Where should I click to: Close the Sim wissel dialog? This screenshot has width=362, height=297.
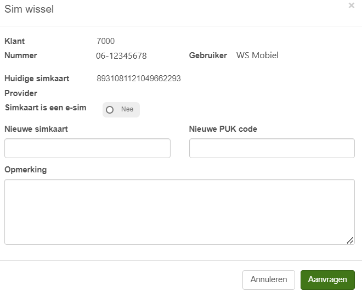point(351,5)
